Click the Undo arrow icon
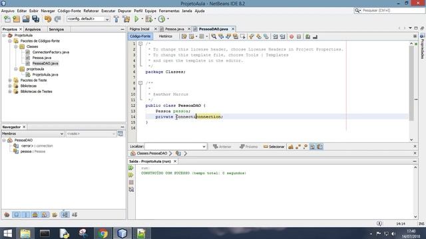This screenshot has width=426, height=239. pyautogui.click(x=48, y=19)
